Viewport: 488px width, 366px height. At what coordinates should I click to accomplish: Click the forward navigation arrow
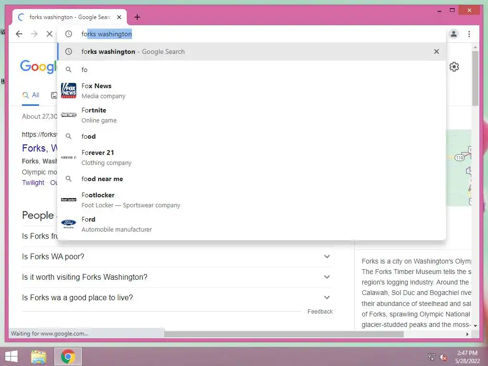pyautogui.click(x=34, y=34)
